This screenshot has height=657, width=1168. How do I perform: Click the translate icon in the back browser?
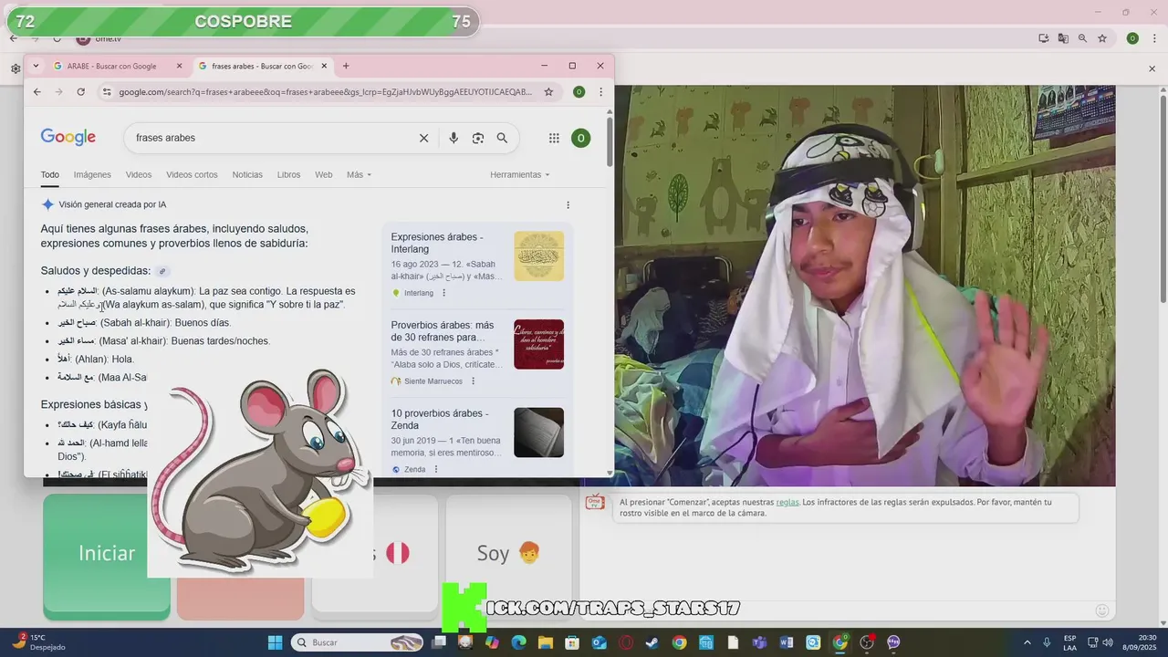[1063, 38]
